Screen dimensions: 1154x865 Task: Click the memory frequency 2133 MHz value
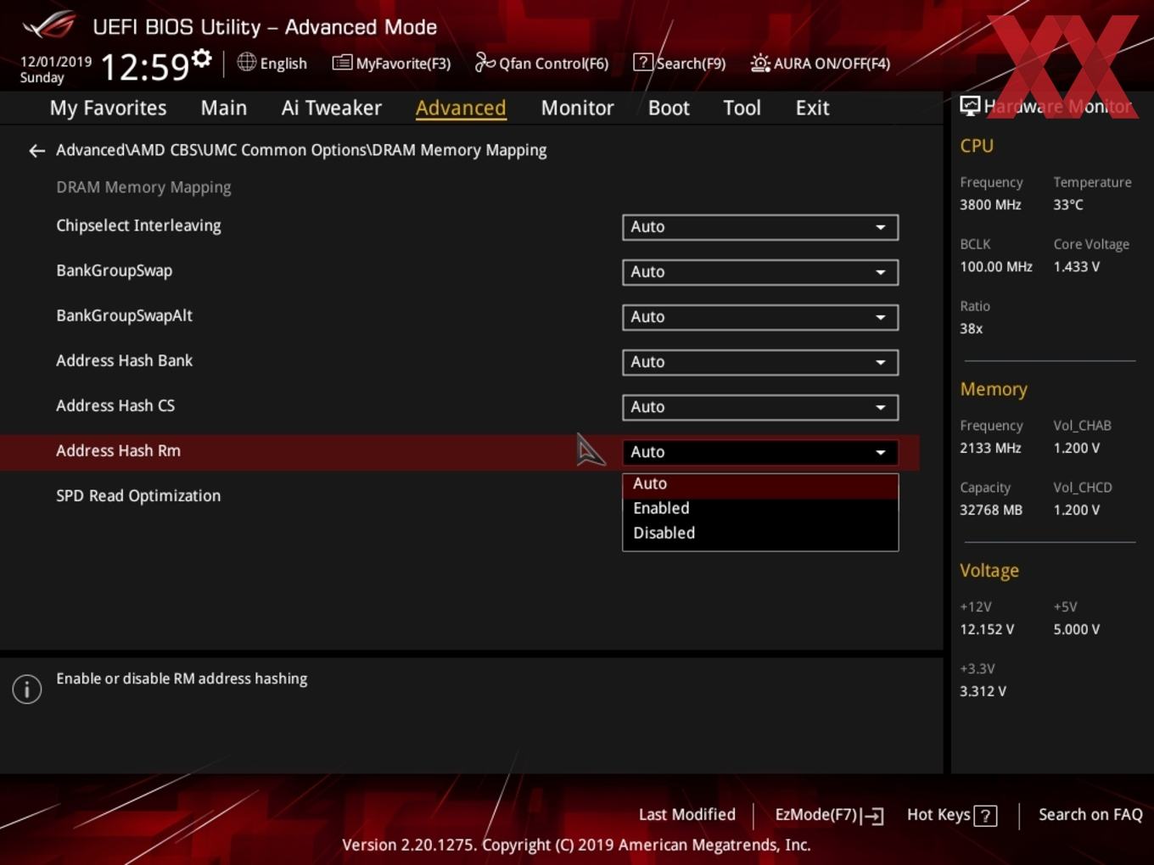(990, 448)
